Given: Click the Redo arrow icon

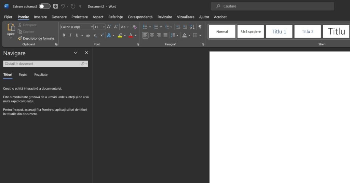Looking at the screenshot, I should [73, 6].
